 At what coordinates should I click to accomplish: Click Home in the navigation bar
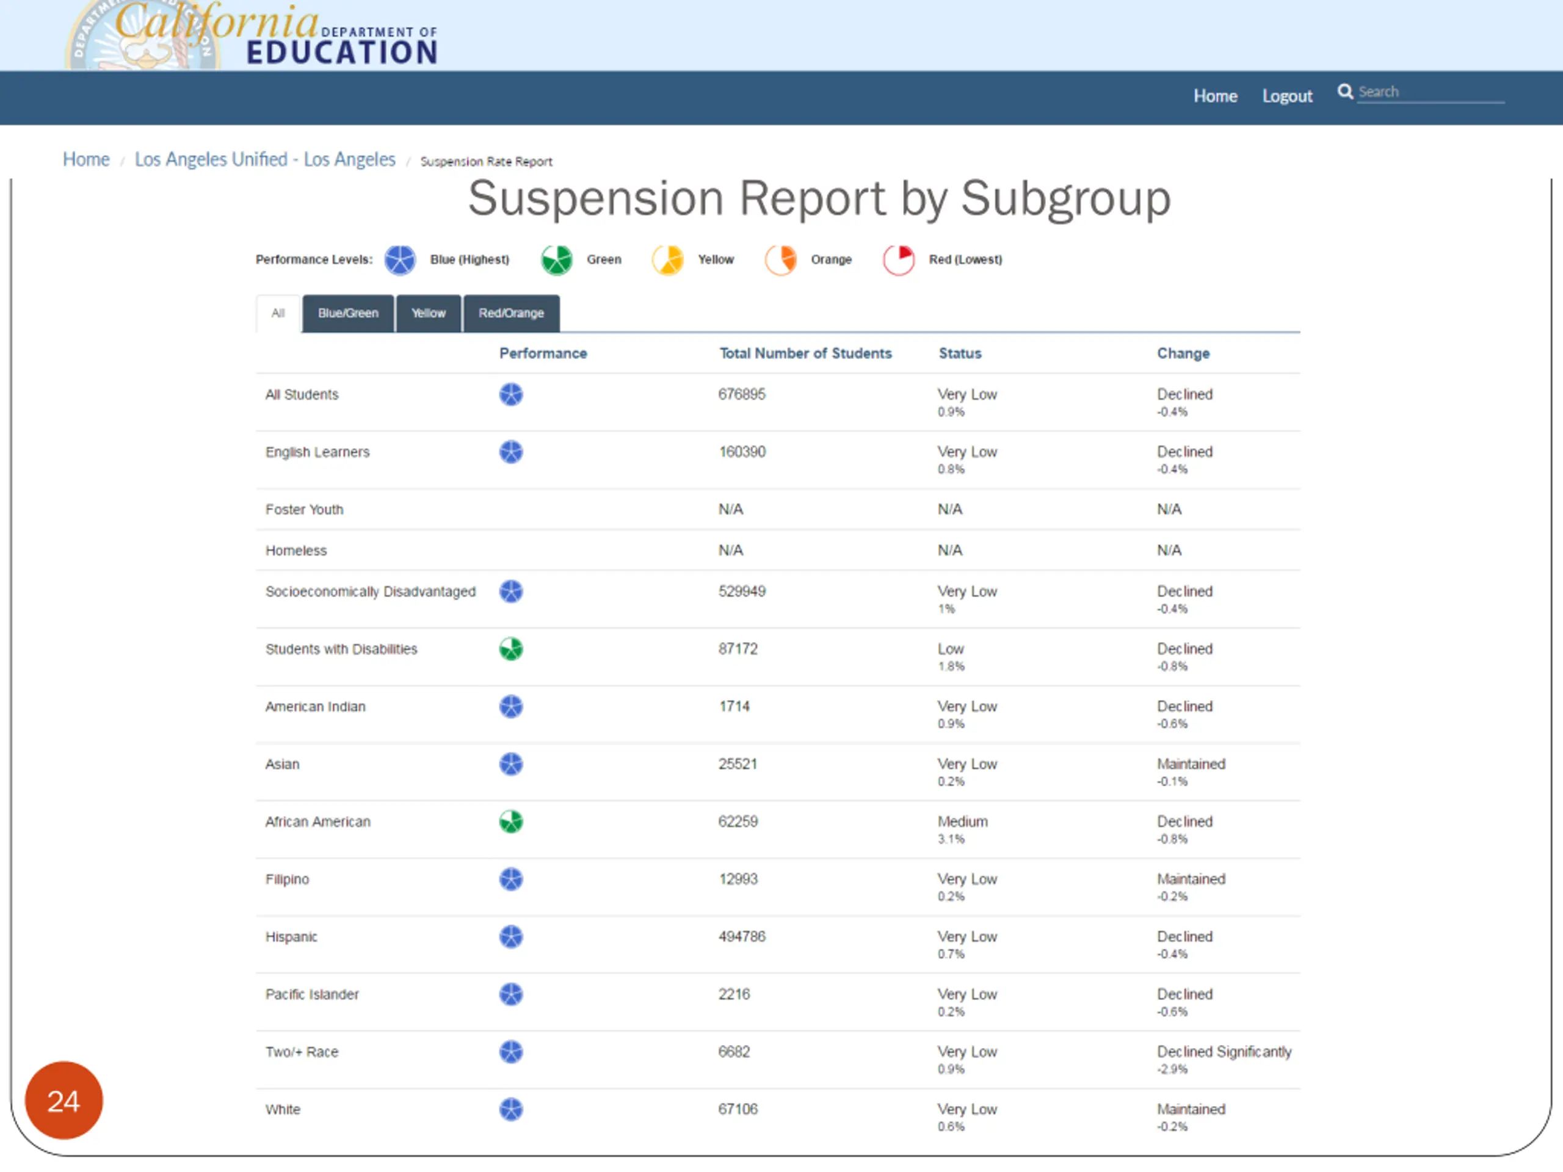tap(1216, 96)
